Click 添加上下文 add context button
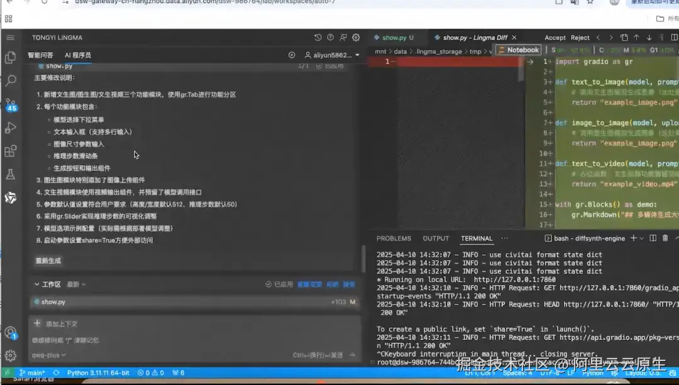The width and height of the screenshot is (679, 385). [55, 323]
